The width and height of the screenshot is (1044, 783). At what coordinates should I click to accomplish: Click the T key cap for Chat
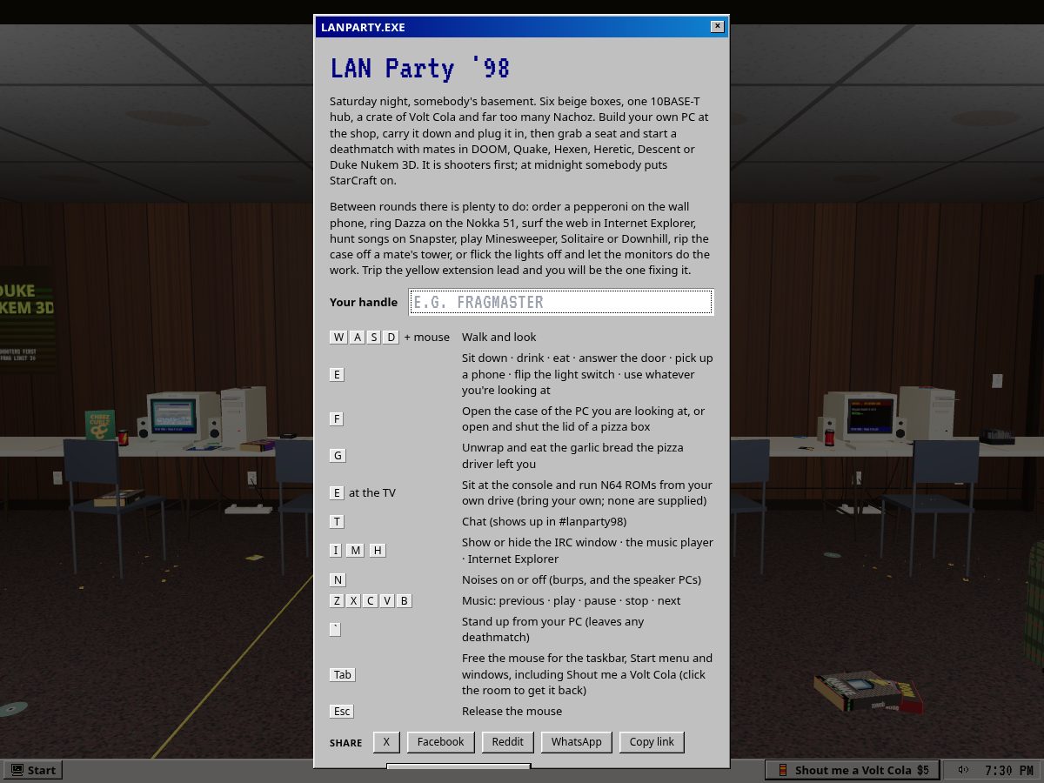click(x=337, y=521)
